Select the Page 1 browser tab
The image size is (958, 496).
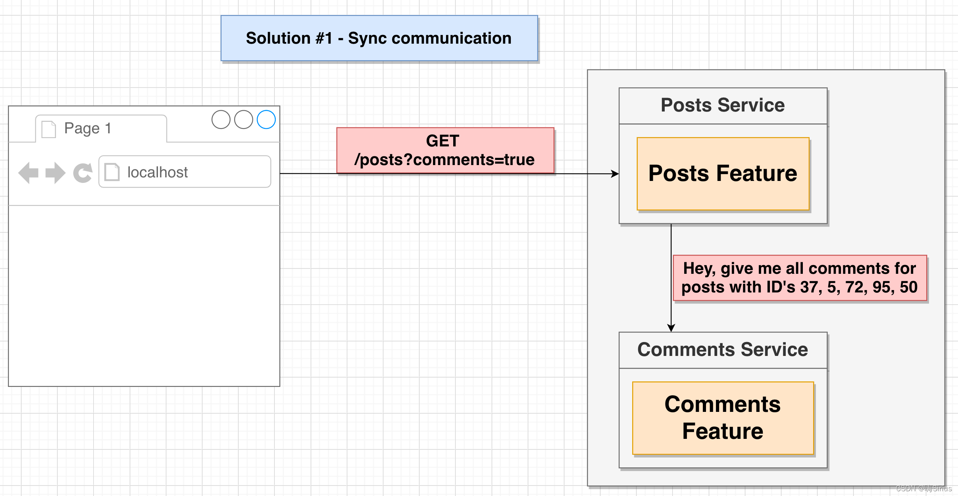[101, 129]
